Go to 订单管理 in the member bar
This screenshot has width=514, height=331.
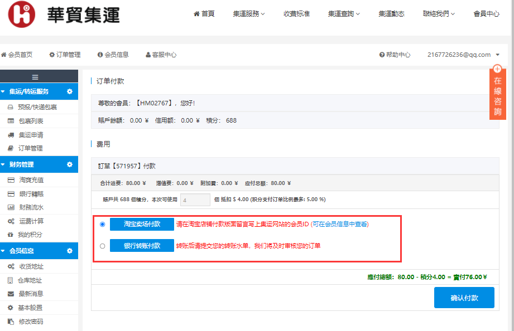(65, 55)
